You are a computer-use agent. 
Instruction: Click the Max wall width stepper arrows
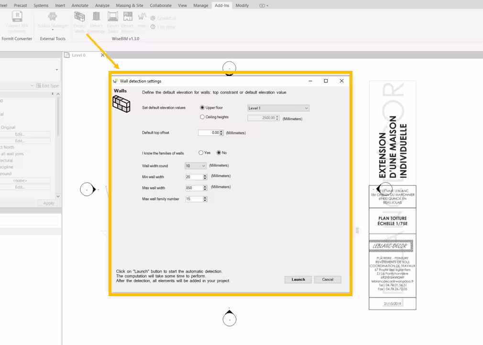coord(205,188)
